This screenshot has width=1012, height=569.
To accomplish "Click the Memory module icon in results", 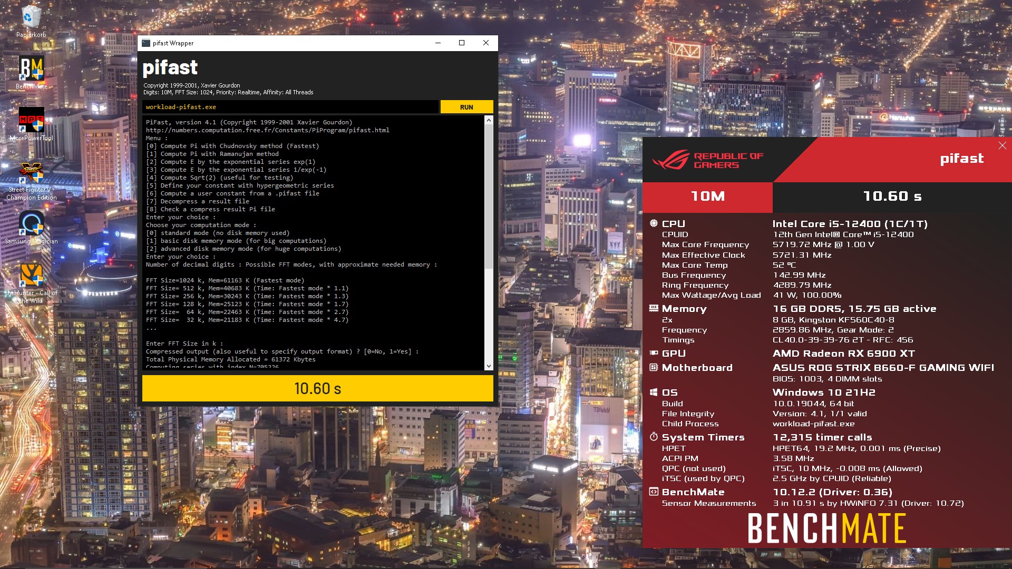I will [654, 308].
